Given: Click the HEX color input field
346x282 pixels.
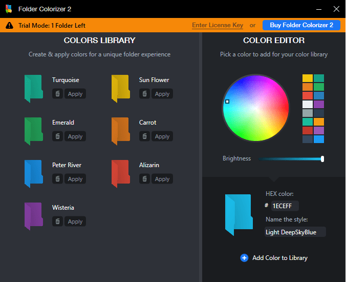Looking at the screenshot, I should click(285, 206).
